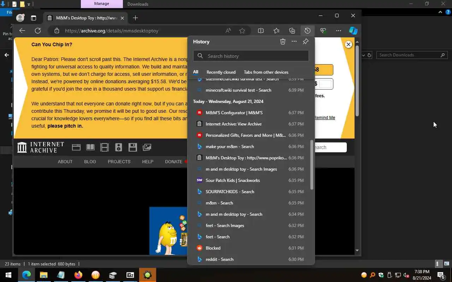Open File Explorer from taskbar
This screenshot has height=282, width=452.
tap(43, 275)
